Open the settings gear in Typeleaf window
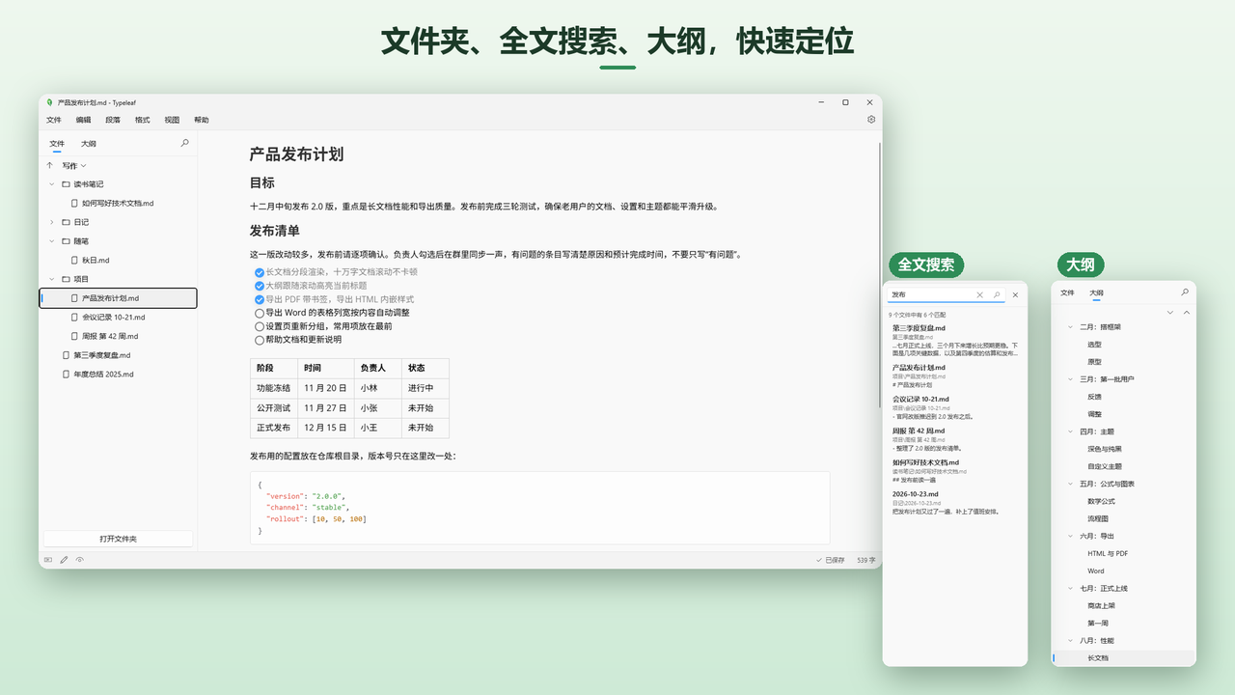Screen dimensions: 1235x695 click(871, 120)
